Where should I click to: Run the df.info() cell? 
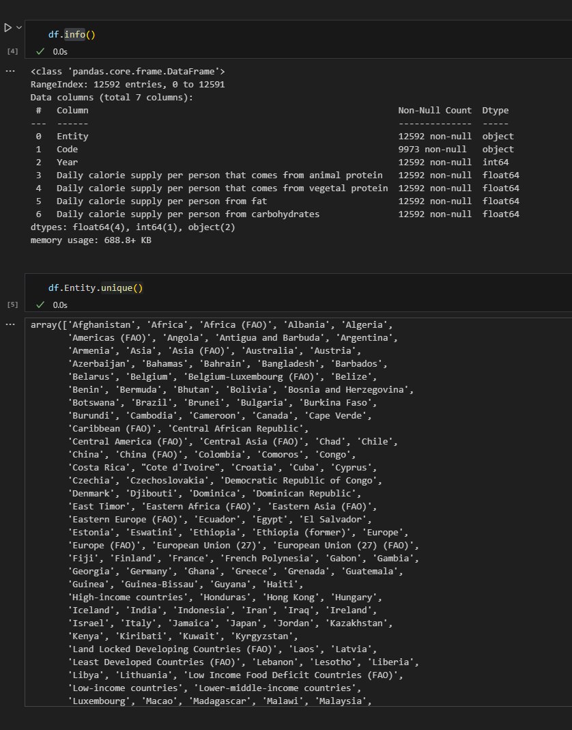click(8, 28)
